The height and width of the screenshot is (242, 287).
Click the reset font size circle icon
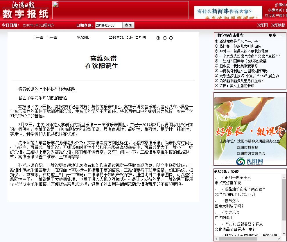(x=171, y=38)
